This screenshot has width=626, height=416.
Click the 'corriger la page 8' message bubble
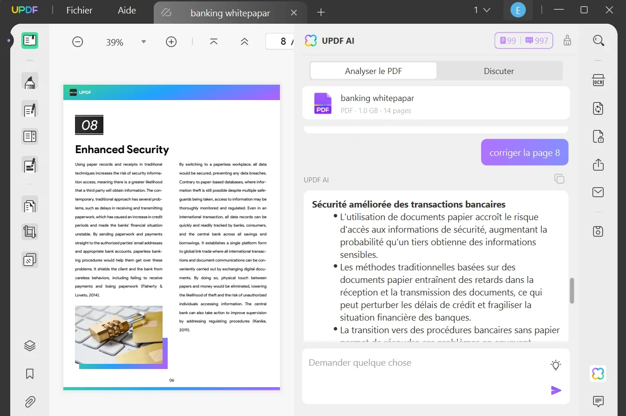pyautogui.click(x=524, y=153)
